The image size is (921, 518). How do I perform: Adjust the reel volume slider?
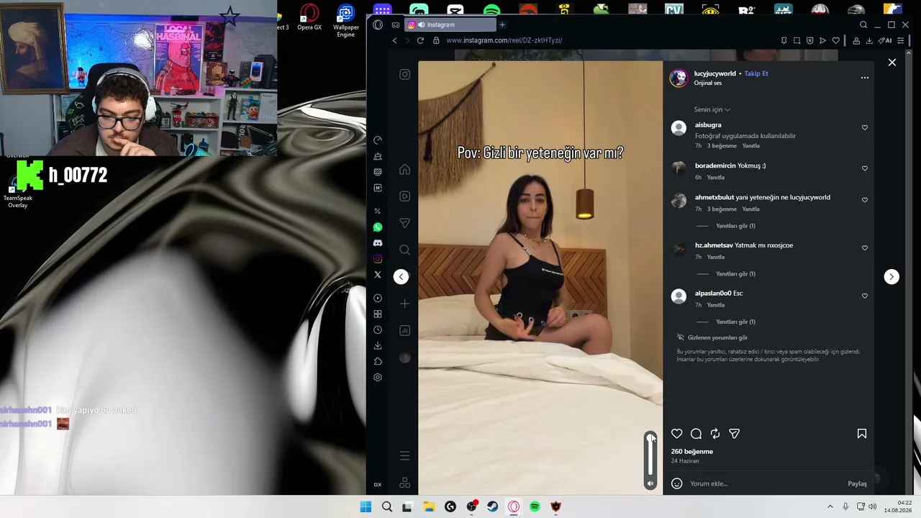pos(650,455)
